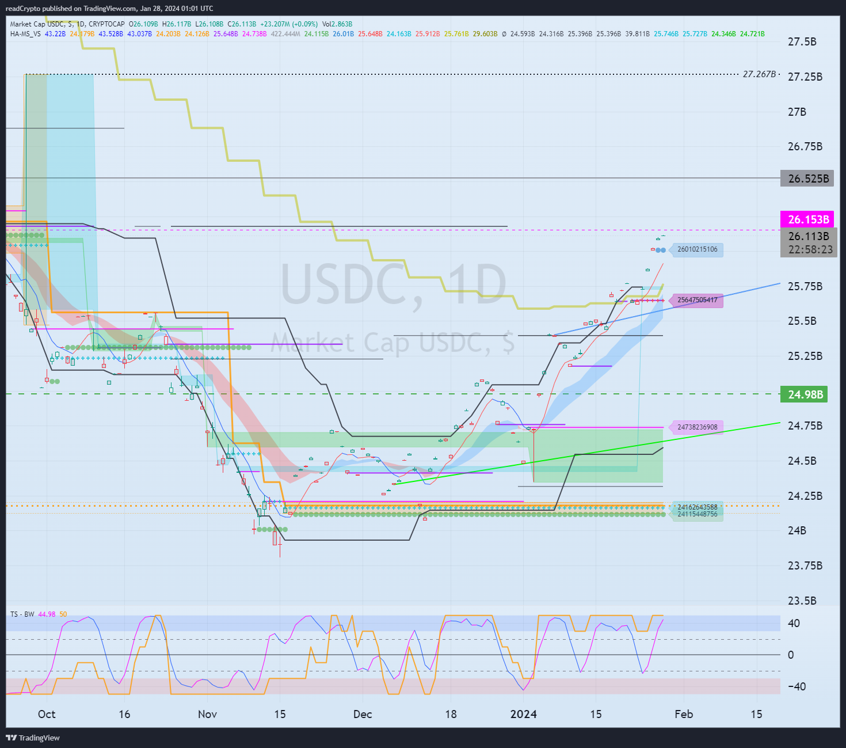The image size is (846, 748).
Task: Click the HA-MS_VS value 25.912B
Action: [428, 34]
